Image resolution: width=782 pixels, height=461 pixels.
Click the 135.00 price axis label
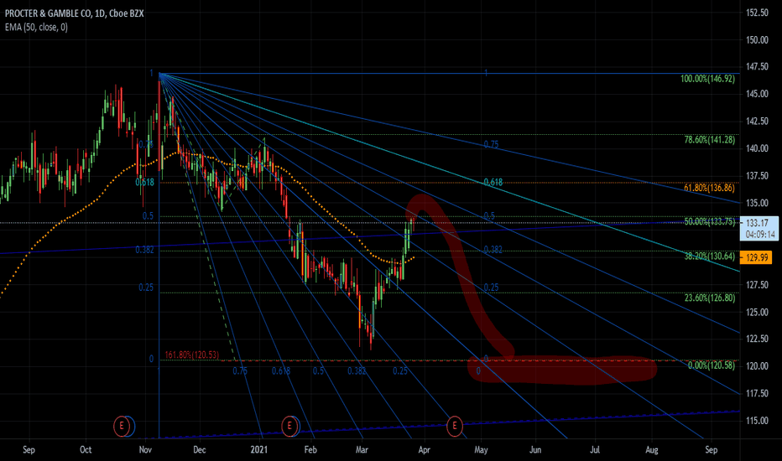pos(757,203)
